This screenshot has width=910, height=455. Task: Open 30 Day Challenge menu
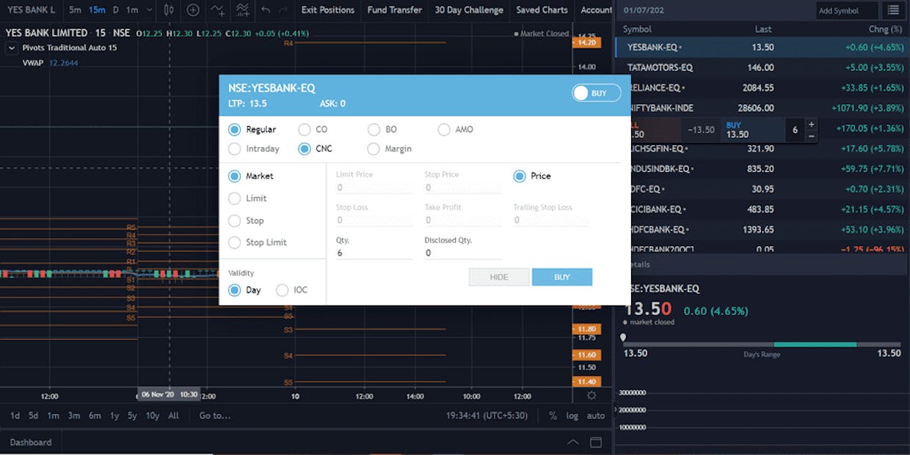(x=469, y=10)
